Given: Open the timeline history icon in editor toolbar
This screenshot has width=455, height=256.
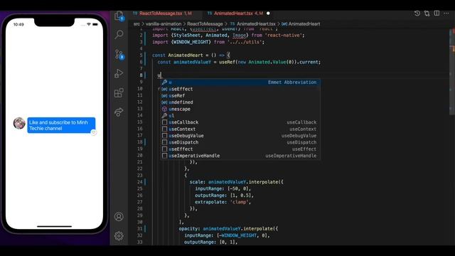Looking at the screenshot, I should (x=417, y=14).
